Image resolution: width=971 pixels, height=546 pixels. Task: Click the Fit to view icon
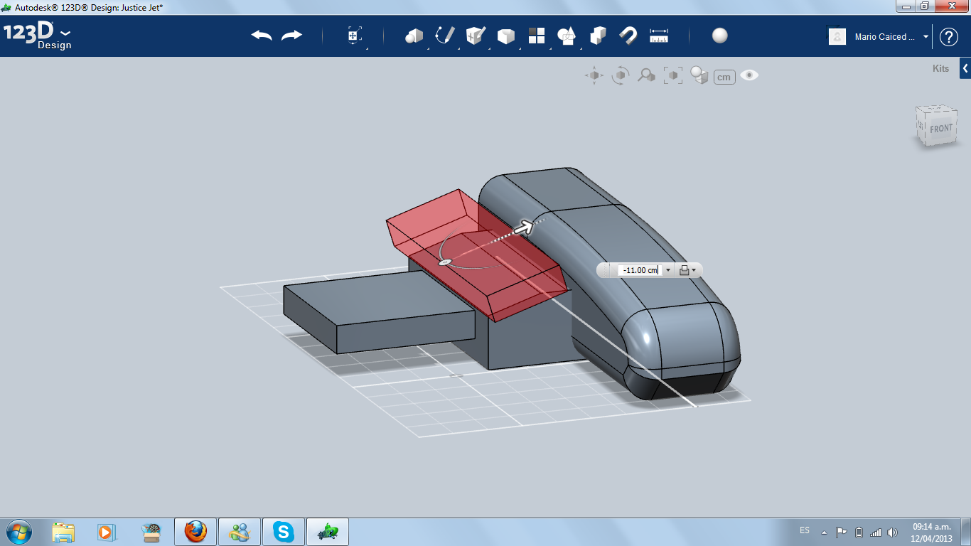point(672,75)
